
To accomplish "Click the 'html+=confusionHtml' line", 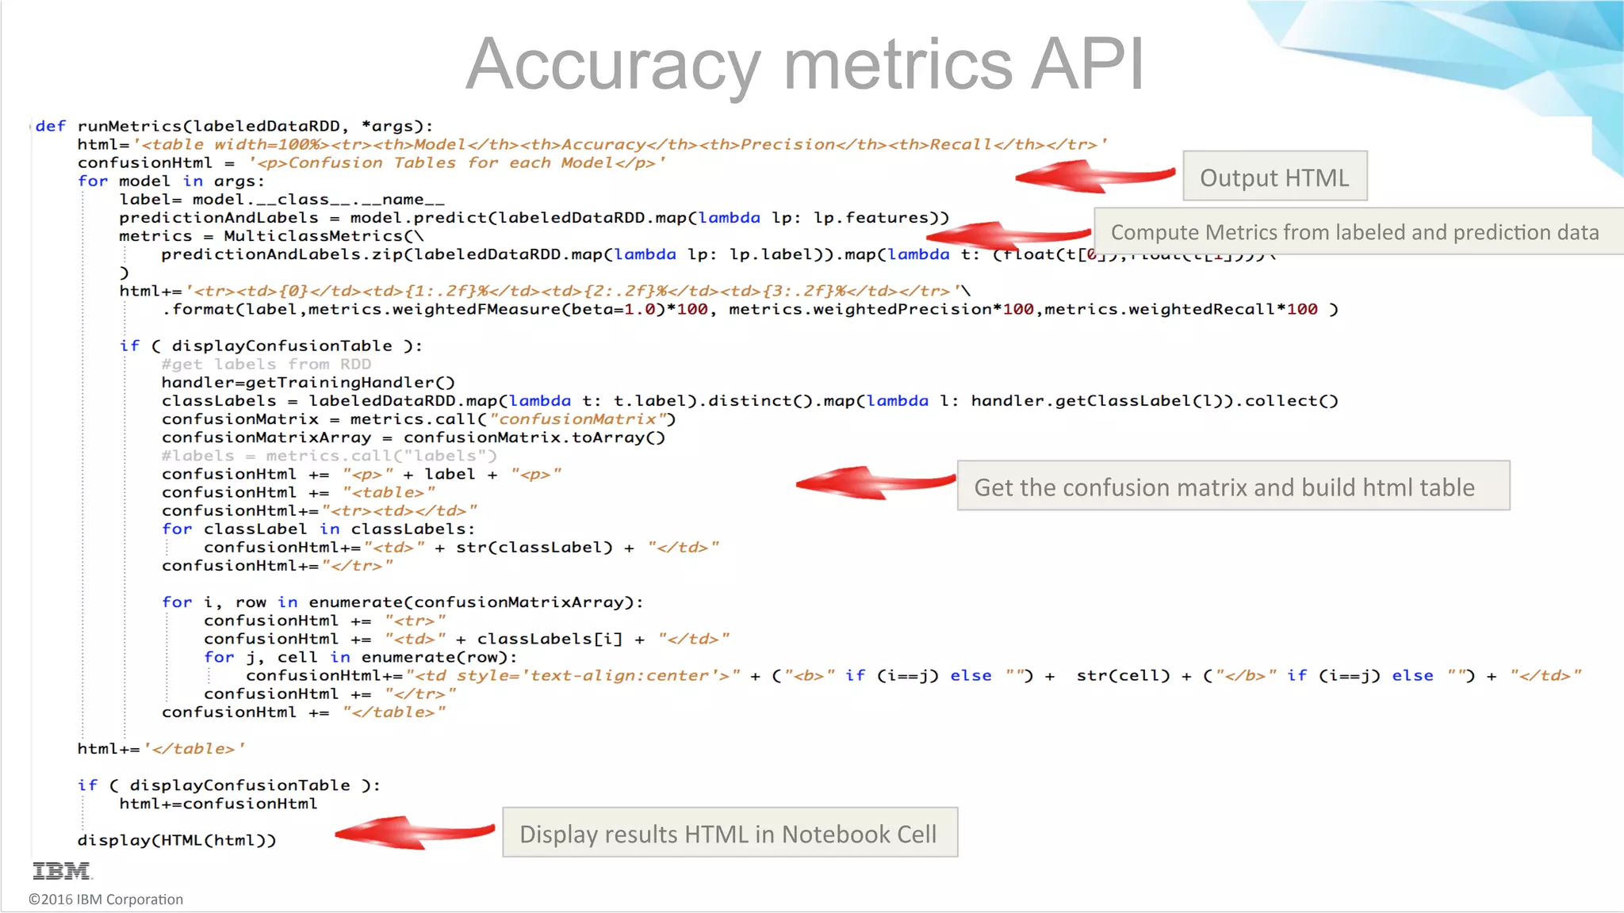I will click(x=219, y=804).
